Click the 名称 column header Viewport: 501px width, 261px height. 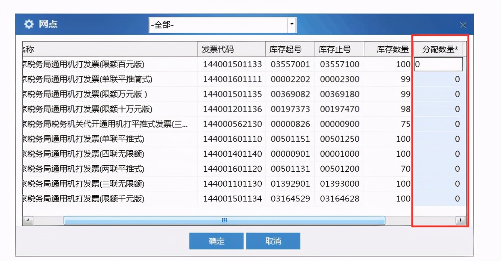104,48
